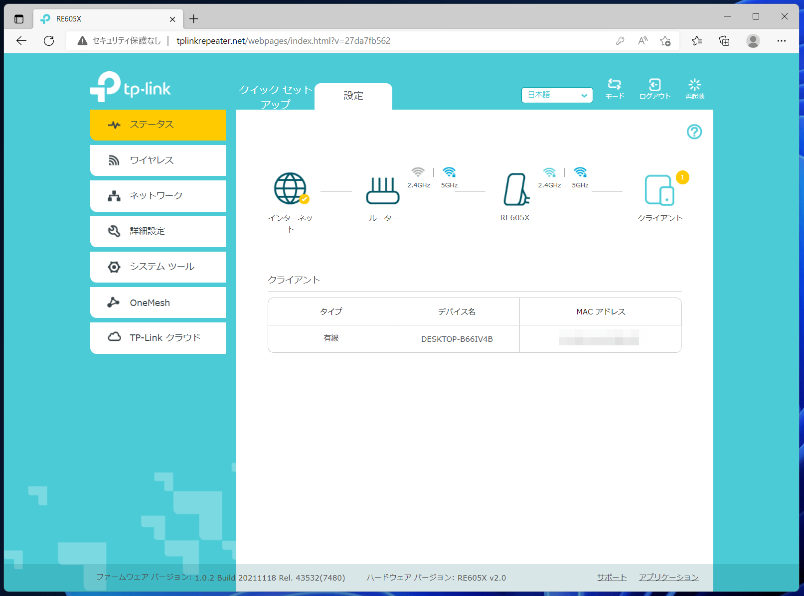The image size is (804, 596).
Task: Open the サポート link
Action: coord(612,577)
